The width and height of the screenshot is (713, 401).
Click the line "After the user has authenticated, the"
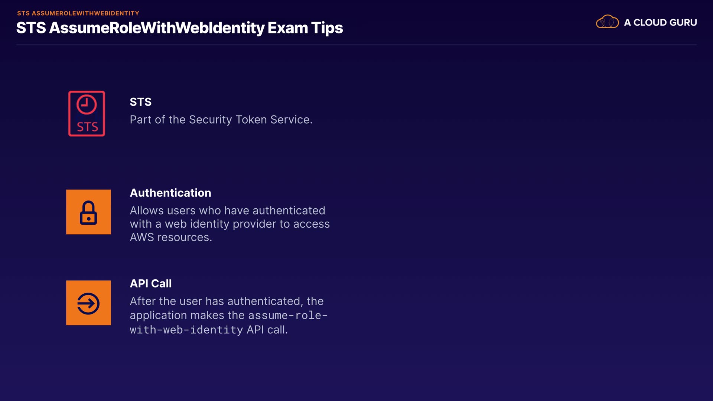[227, 301]
